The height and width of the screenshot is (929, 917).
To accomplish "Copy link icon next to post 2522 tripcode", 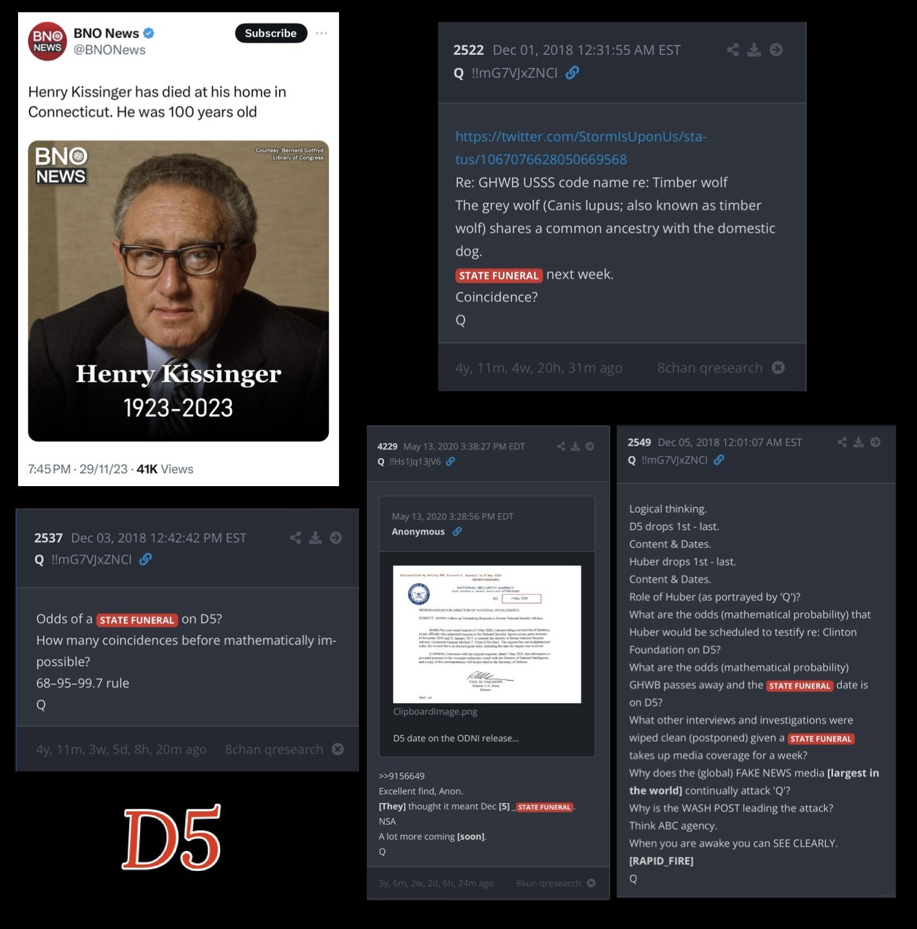I will [x=572, y=73].
